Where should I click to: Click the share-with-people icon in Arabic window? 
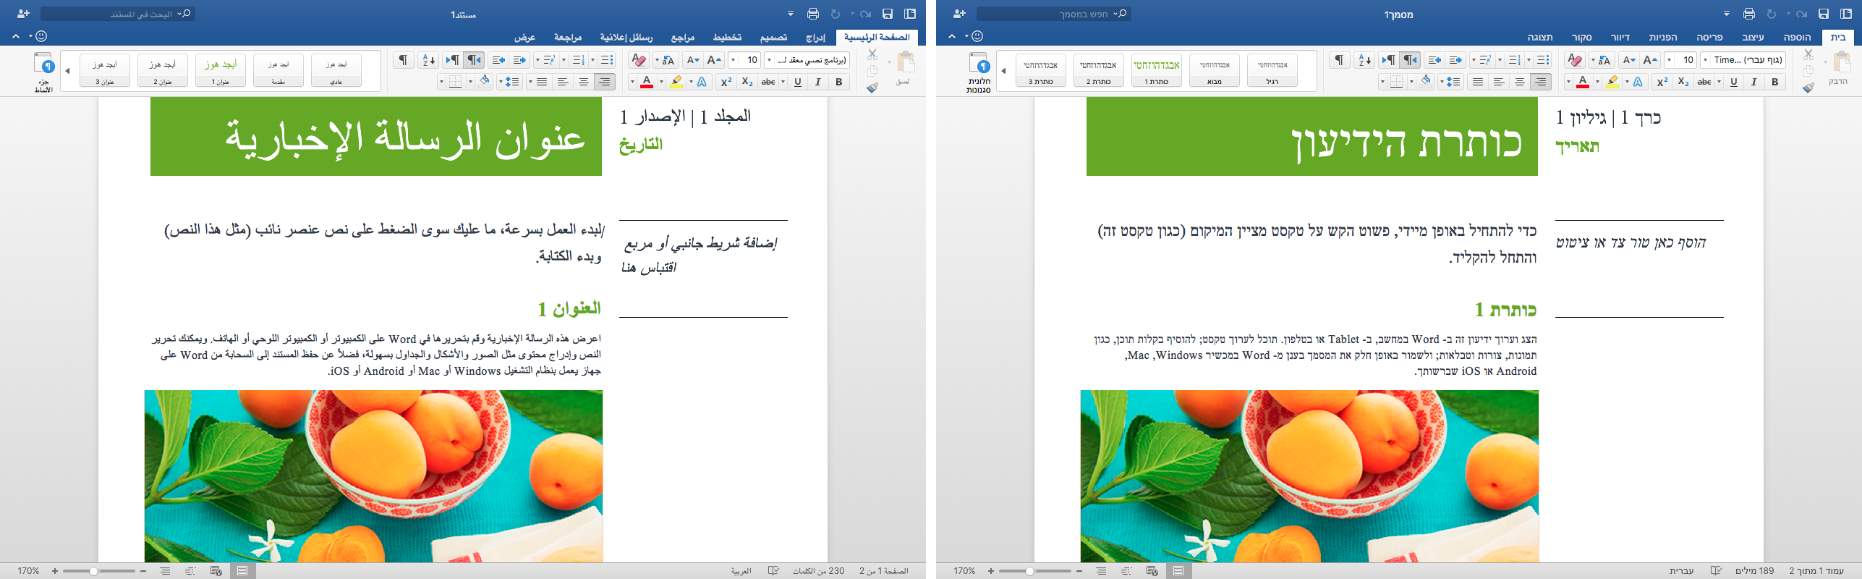click(23, 14)
